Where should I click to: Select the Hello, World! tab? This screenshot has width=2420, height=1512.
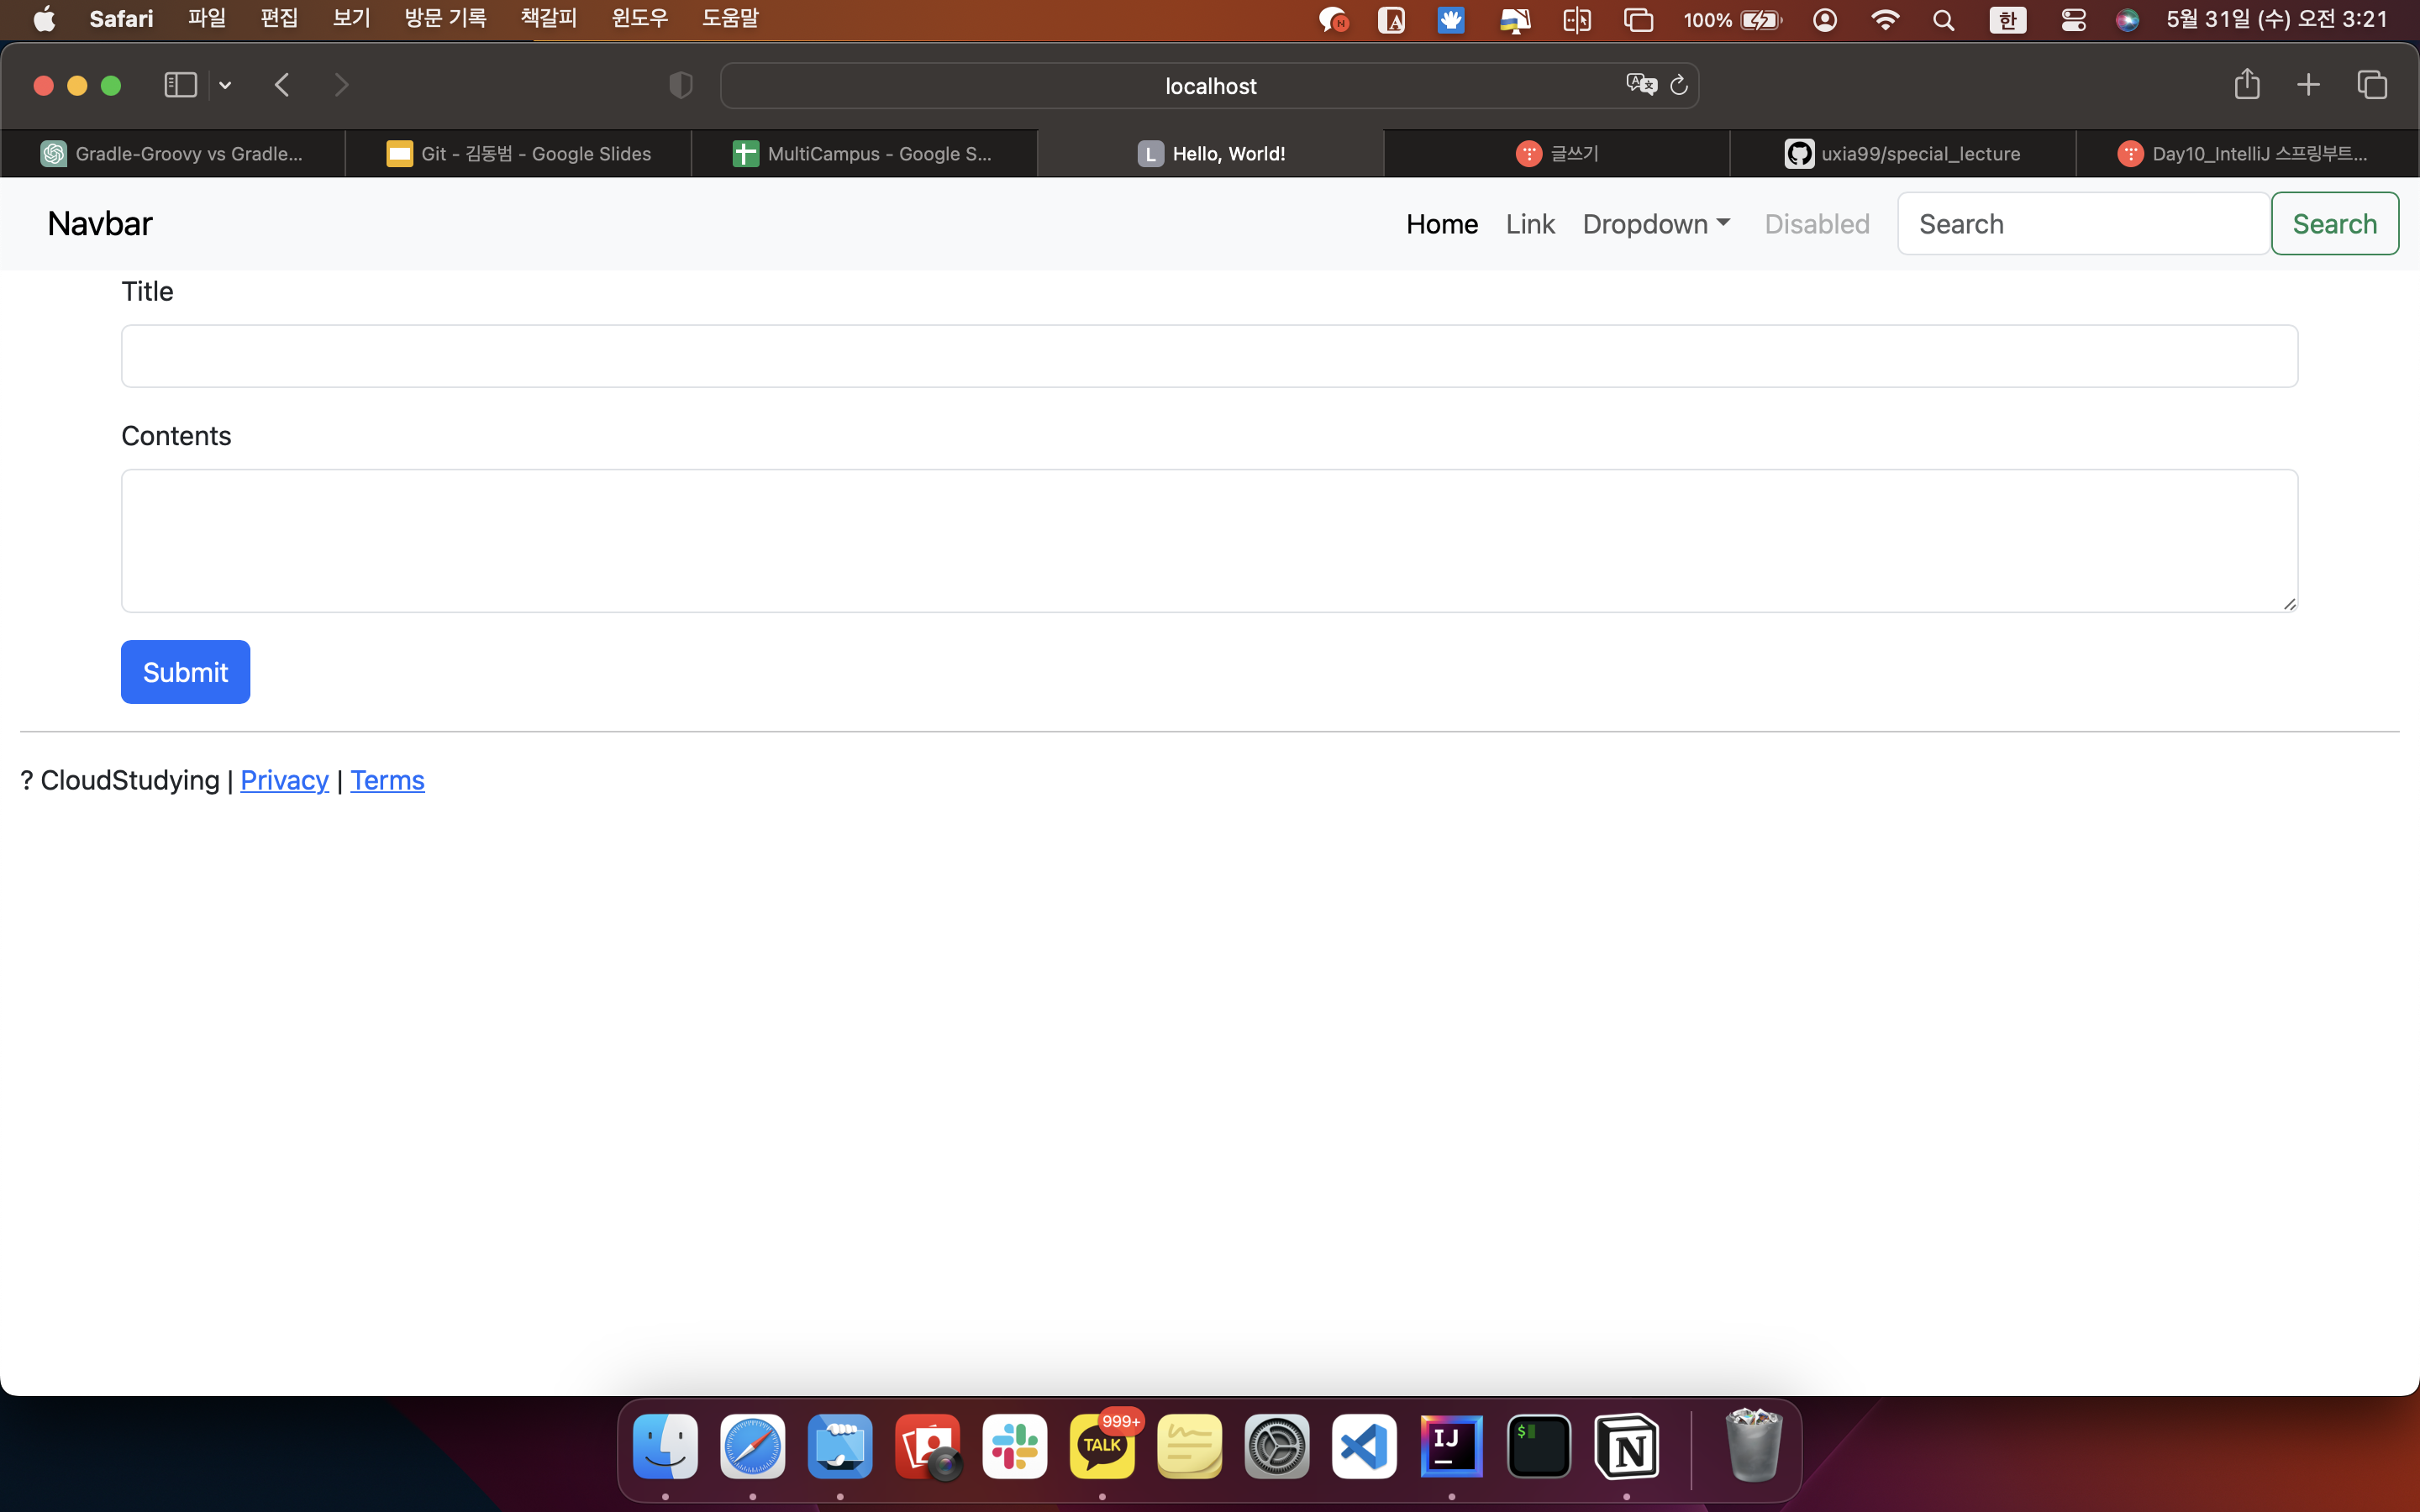pos(1211,153)
